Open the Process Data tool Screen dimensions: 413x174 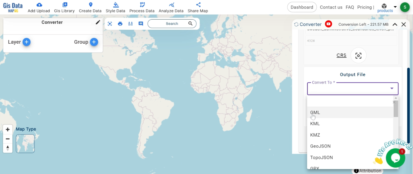142,7
